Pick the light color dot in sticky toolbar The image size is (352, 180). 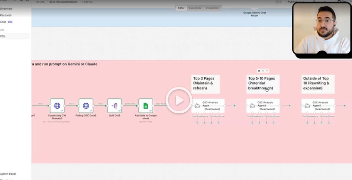(263, 71)
